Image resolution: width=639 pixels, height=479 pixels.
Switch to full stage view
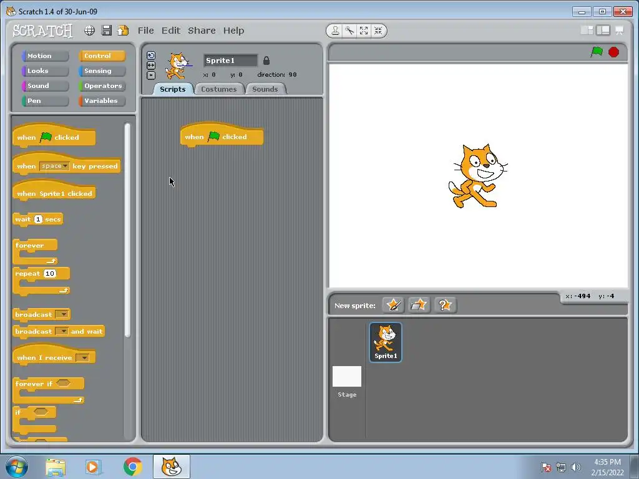(x=603, y=31)
